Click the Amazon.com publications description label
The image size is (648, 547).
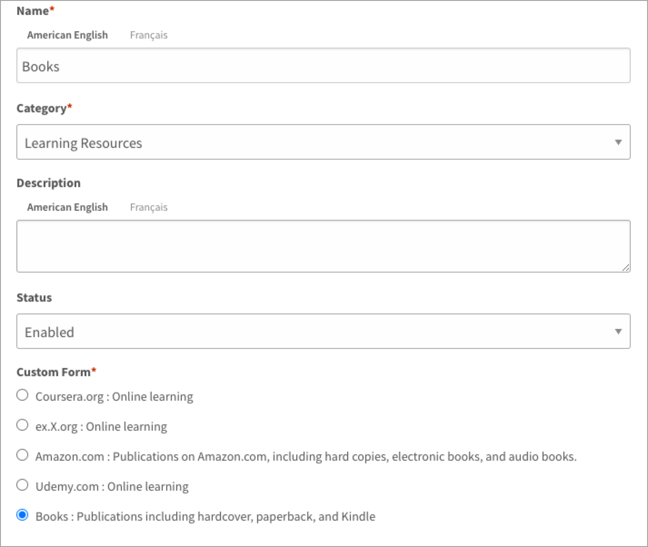point(306,457)
